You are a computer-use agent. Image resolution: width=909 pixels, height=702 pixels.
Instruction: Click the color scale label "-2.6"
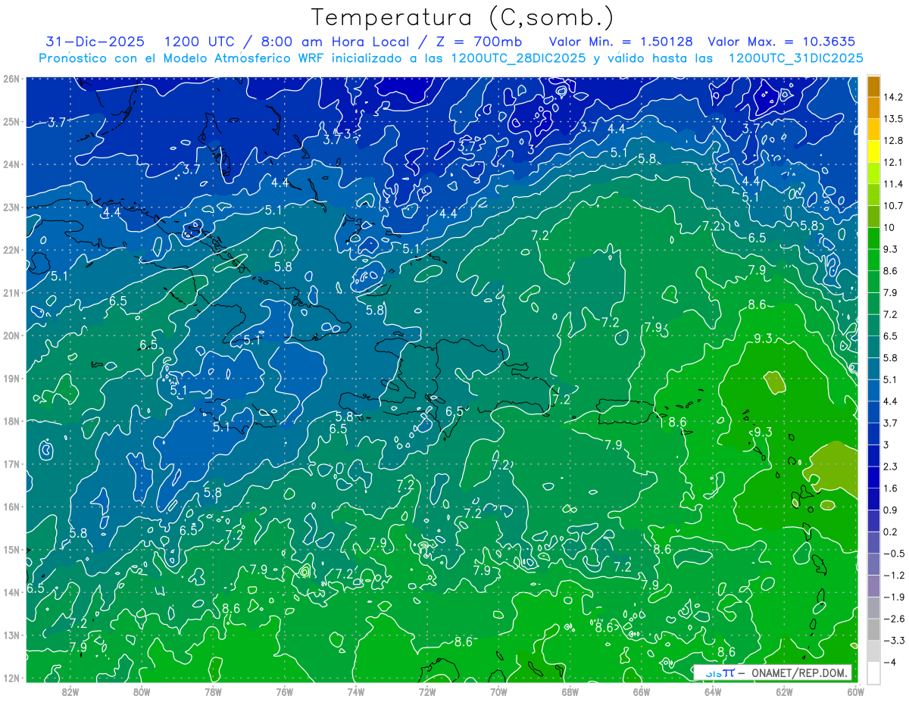tap(893, 619)
